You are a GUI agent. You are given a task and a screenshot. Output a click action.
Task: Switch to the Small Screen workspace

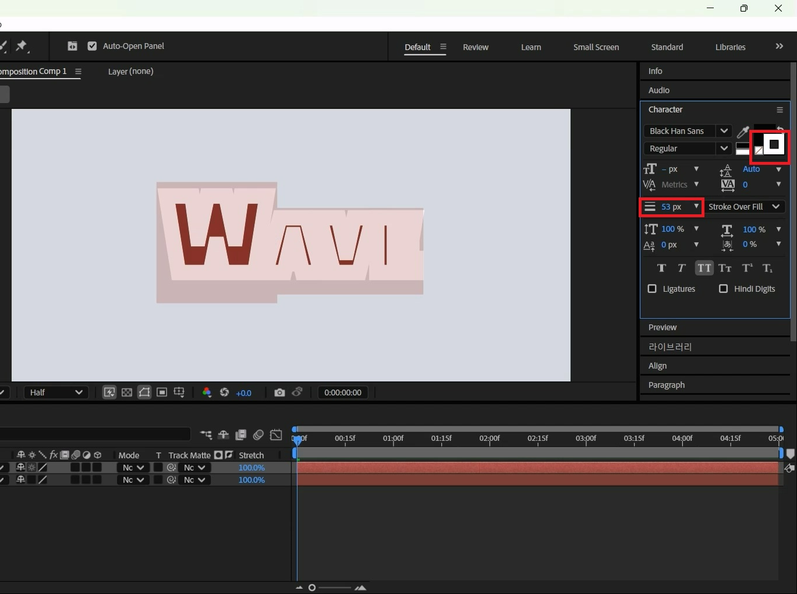click(x=596, y=47)
